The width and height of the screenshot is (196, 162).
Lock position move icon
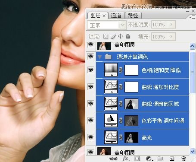click(x=120, y=36)
